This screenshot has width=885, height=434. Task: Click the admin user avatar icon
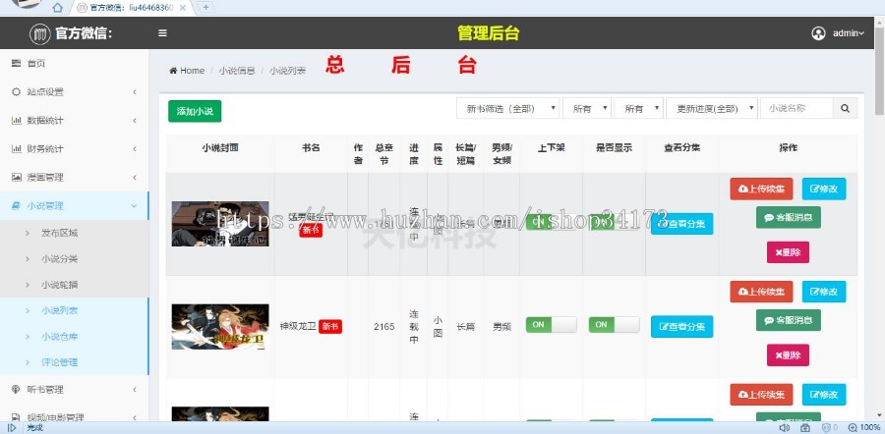pyautogui.click(x=818, y=33)
